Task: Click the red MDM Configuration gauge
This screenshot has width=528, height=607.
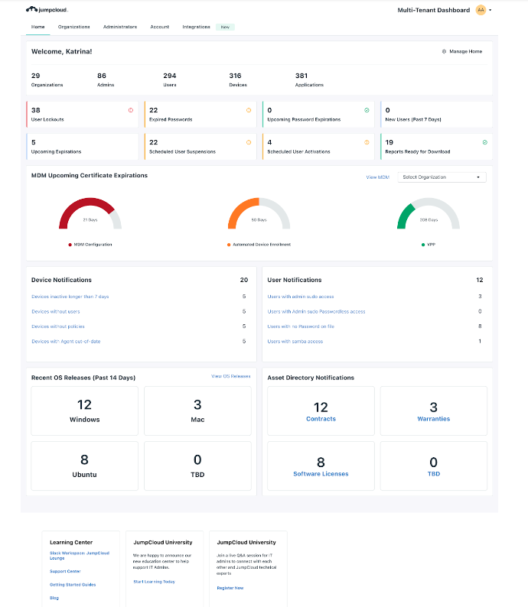Action: pyautogui.click(x=90, y=214)
